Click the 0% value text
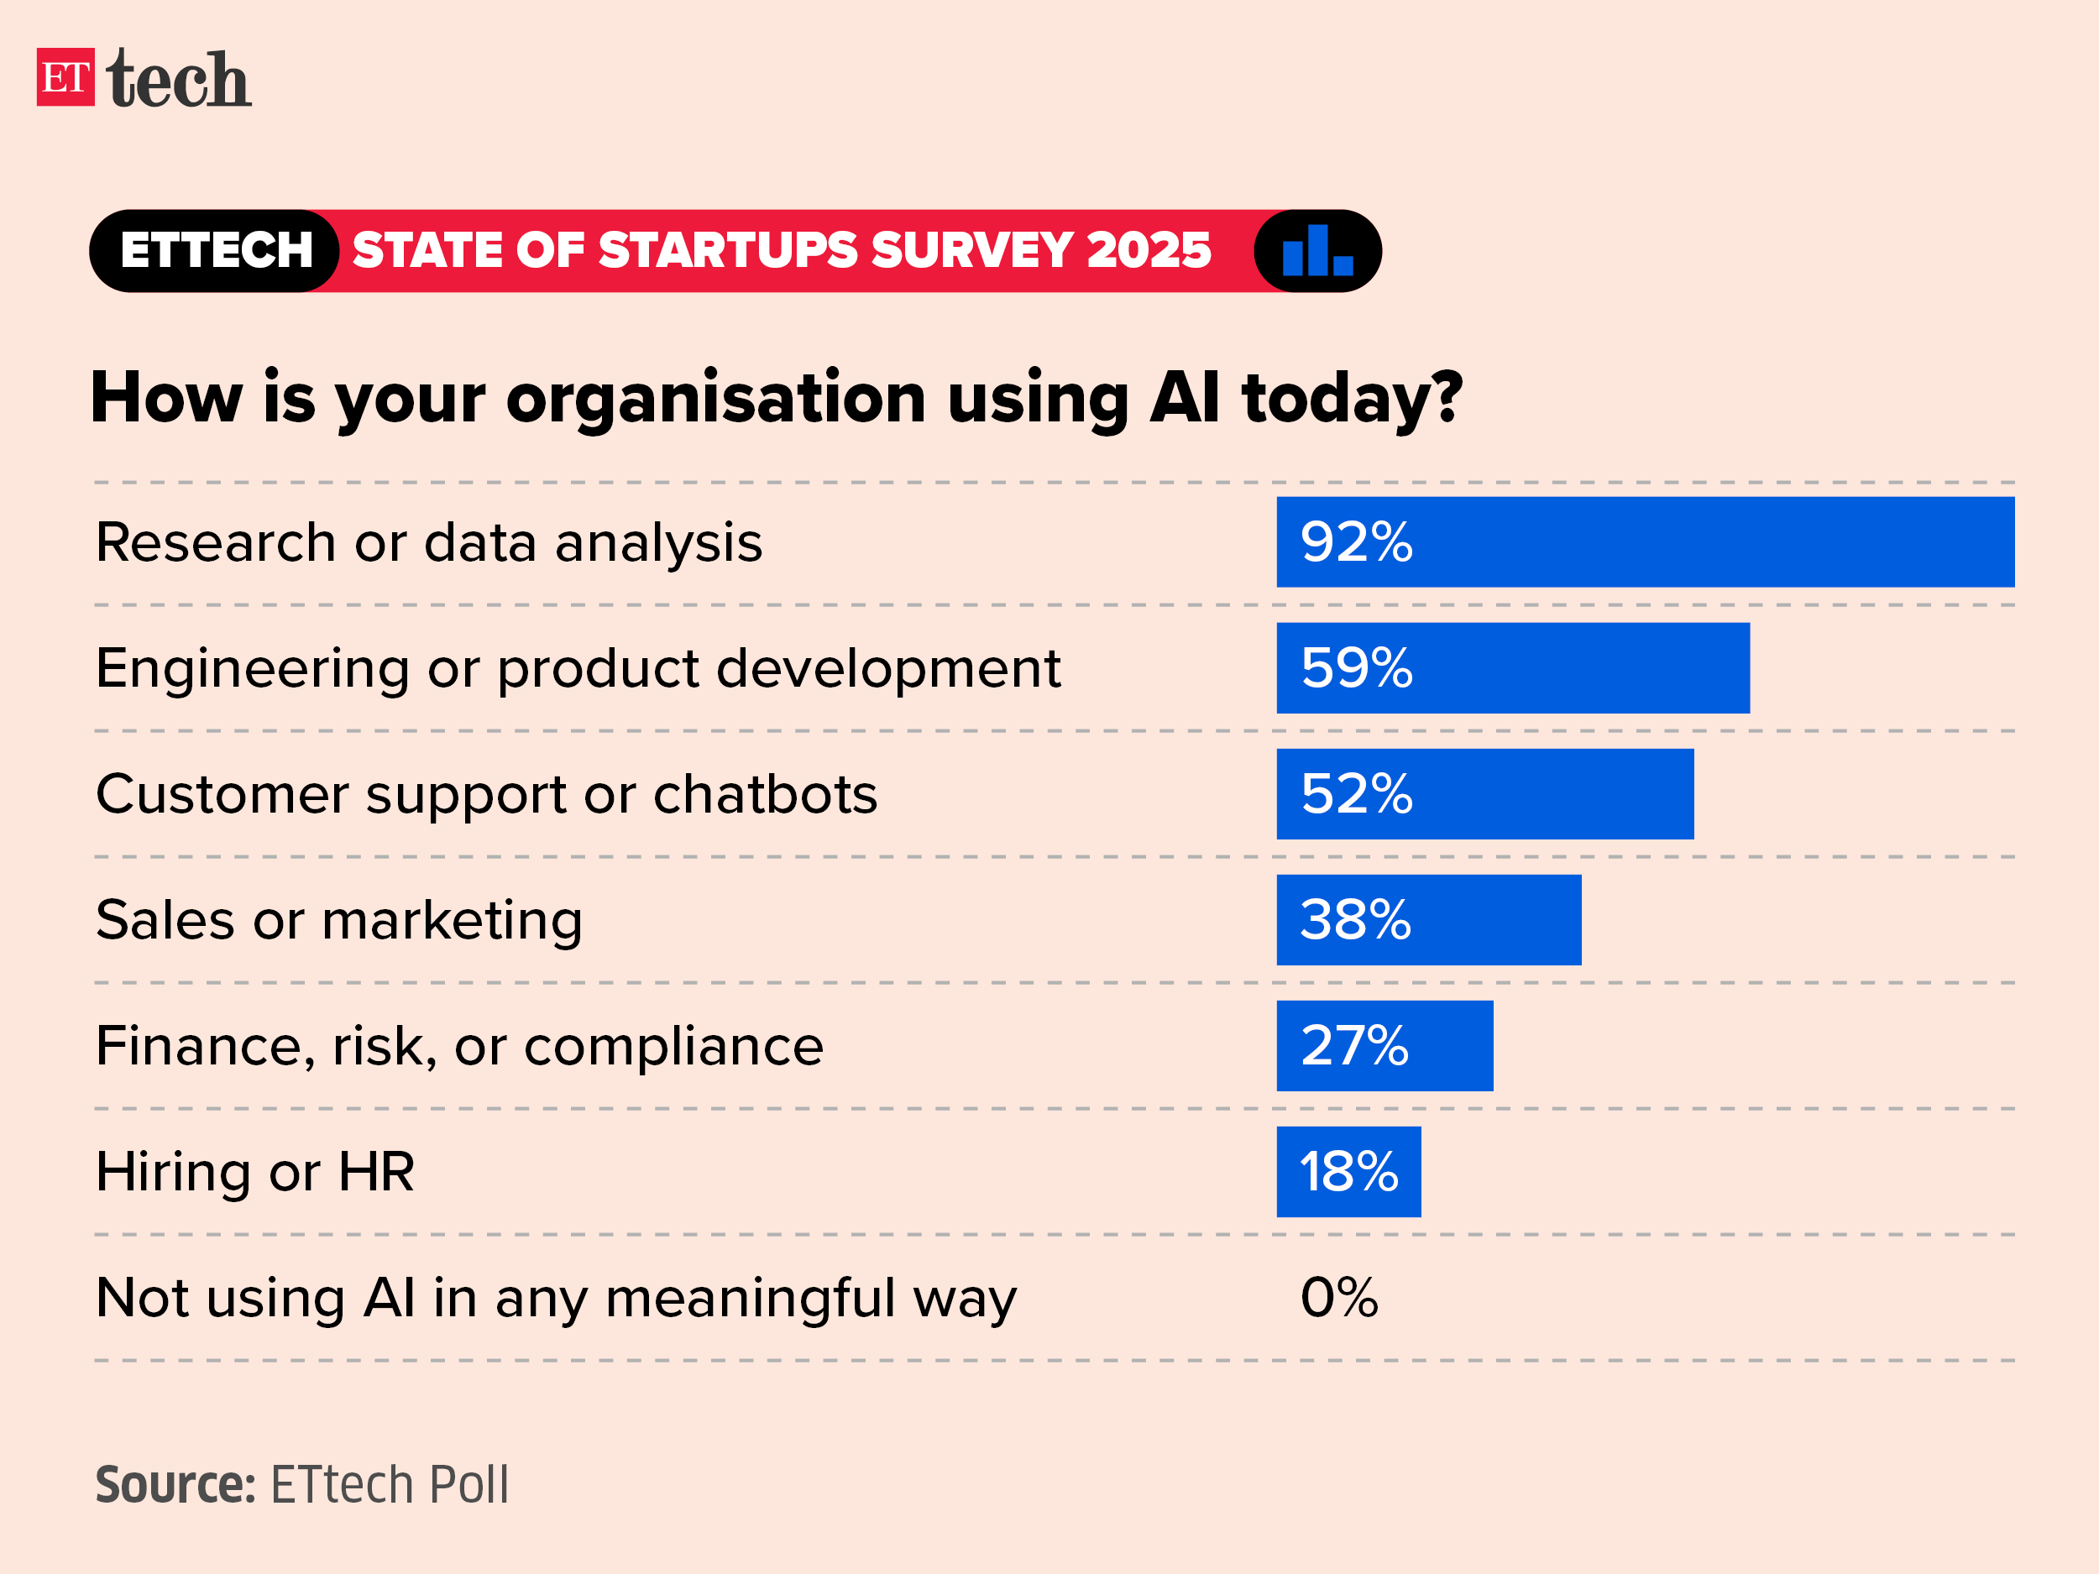This screenshot has height=1574, width=2099. point(1339,1298)
